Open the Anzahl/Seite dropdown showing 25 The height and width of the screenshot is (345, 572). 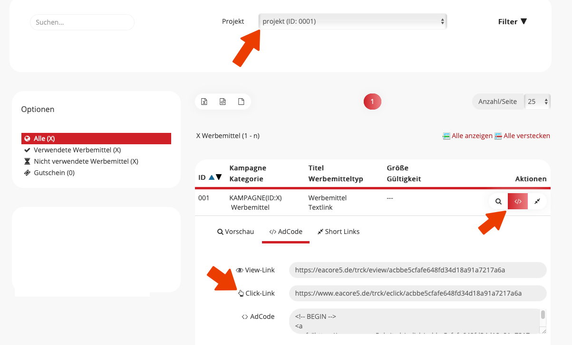point(538,102)
